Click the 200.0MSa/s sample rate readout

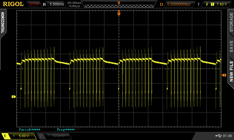[x=74, y=3]
